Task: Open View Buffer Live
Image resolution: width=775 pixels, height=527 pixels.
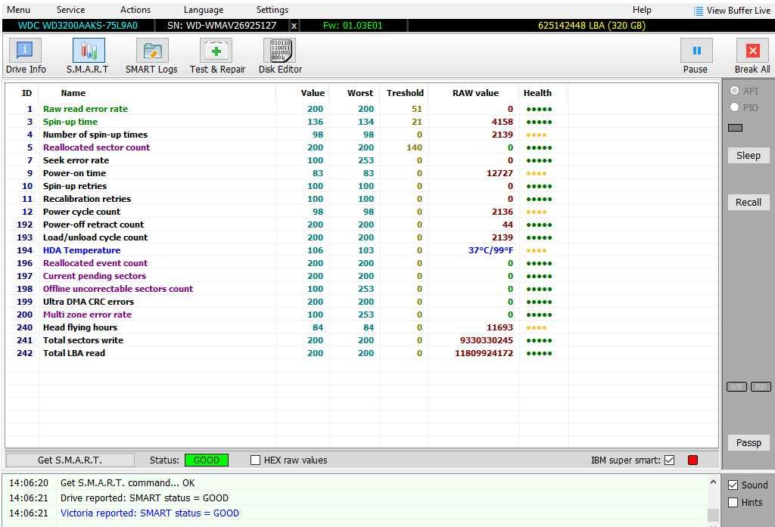Action: coord(732,11)
